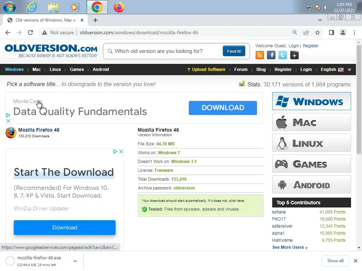The image size is (362, 271).
Task: Open the Mac platform sidebar button
Action: click(311, 122)
